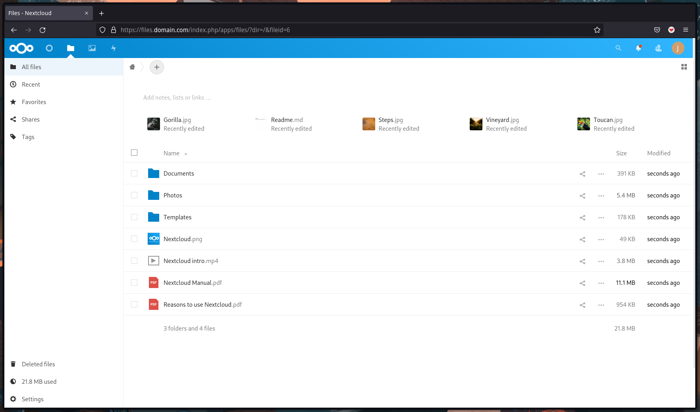Image resolution: width=700 pixels, height=412 pixels.
Task: Tick the Nextcloud intro.mp4 checkbox
Action: click(x=134, y=261)
